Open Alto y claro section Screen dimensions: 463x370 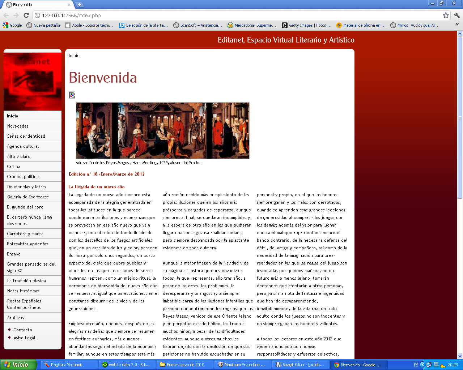[33, 156]
